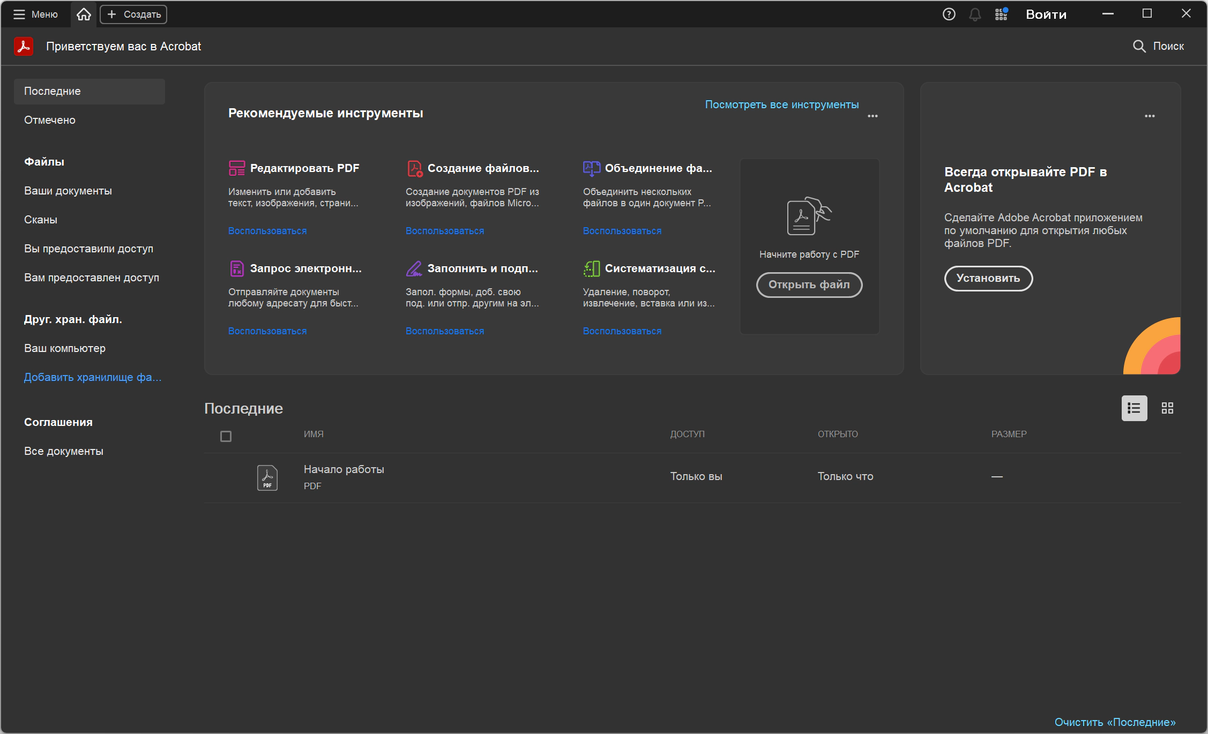
Task: Select the Create PDF files icon
Action: point(414,168)
